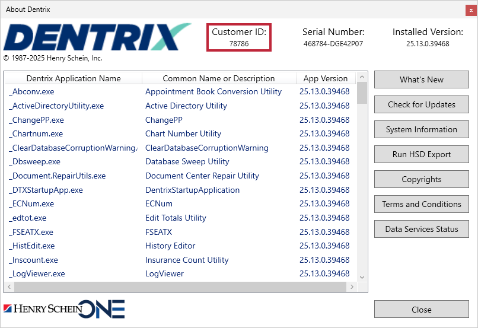Select _ActiveDirectoryUtility.exe entry
Image resolution: width=478 pixels, height=328 pixels.
point(56,106)
